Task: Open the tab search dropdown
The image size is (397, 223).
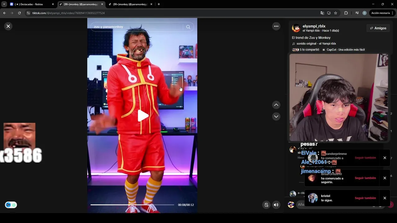Action: click(4, 4)
